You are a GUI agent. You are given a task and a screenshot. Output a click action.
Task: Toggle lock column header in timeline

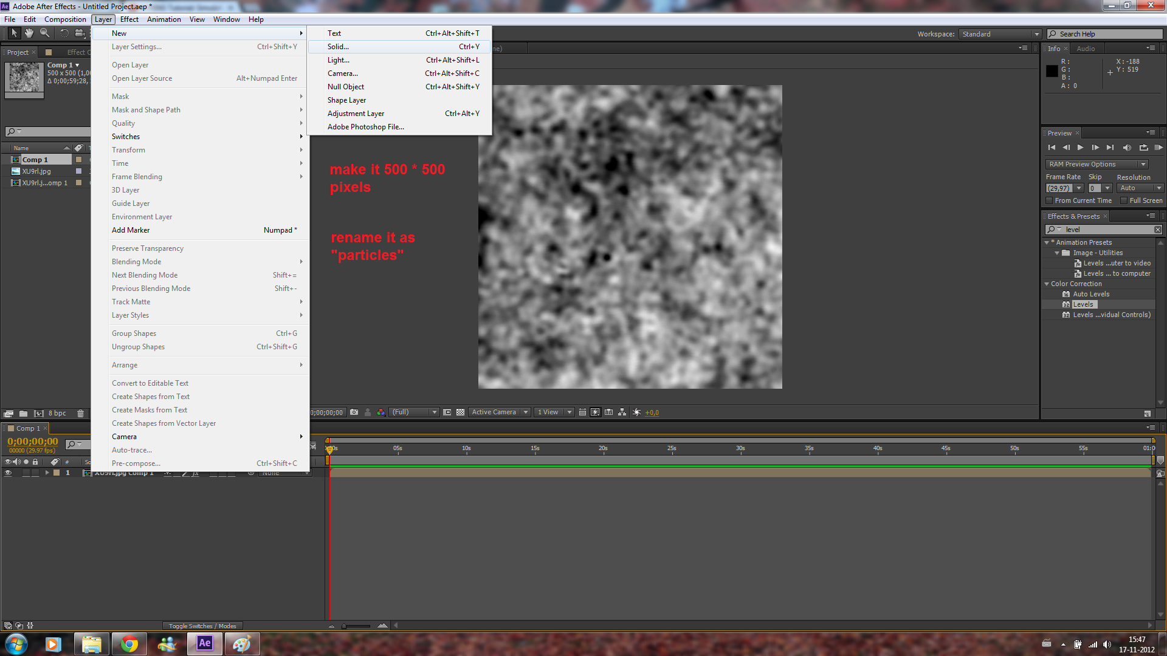[35, 462]
